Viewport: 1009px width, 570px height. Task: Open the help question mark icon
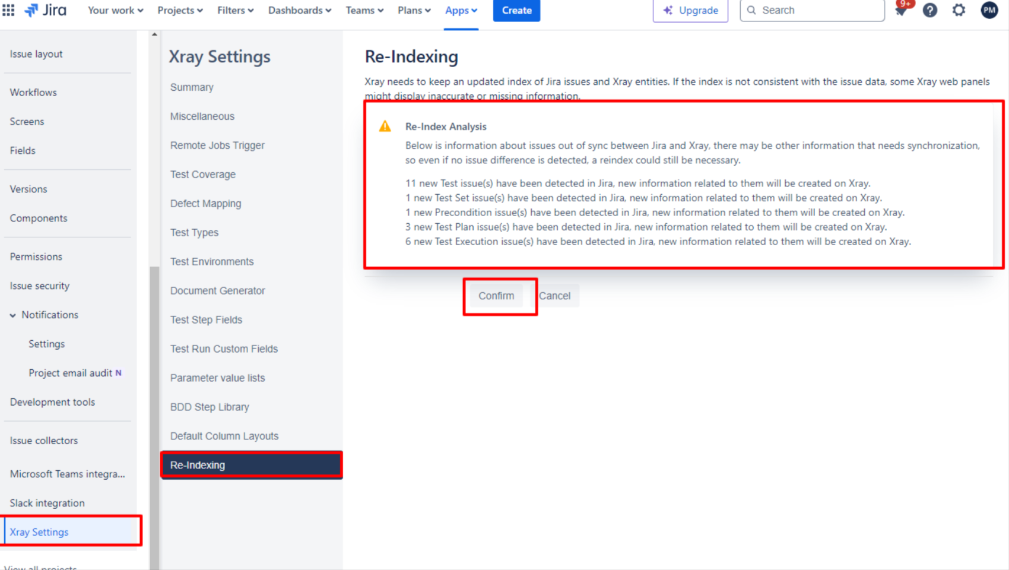click(930, 10)
